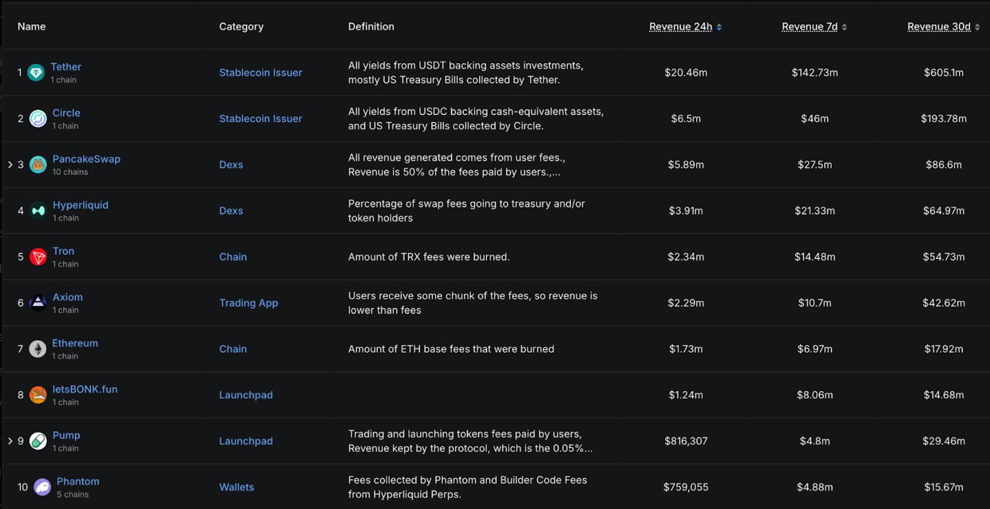The height and width of the screenshot is (509, 990).
Task: Click 'Amount of ETH base fees' definition
Action: point(451,349)
